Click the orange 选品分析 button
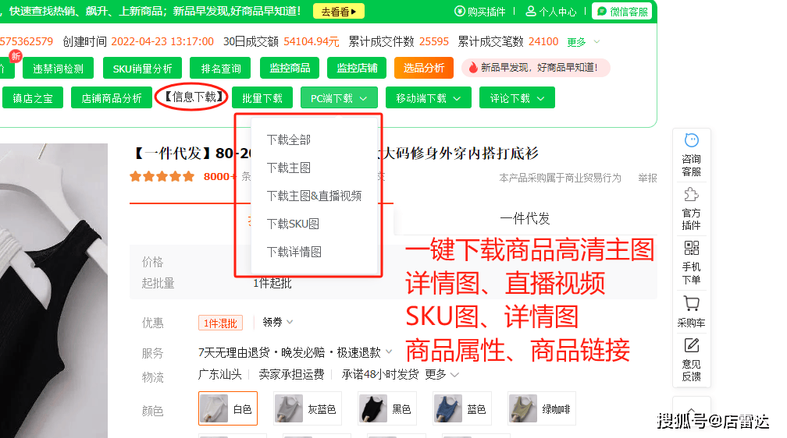This screenshot has width=787, height=438. click(424, 68)
